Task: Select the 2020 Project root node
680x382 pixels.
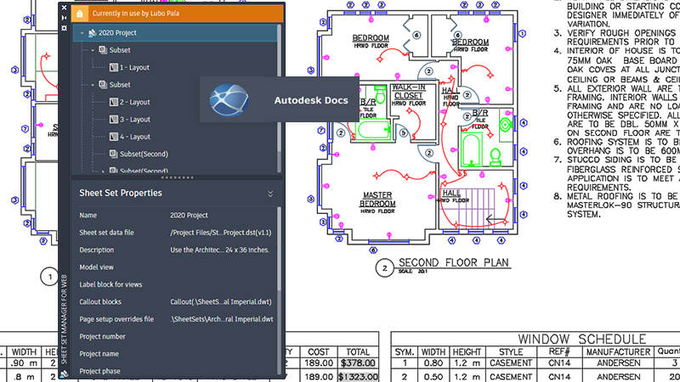Action: 175,33
